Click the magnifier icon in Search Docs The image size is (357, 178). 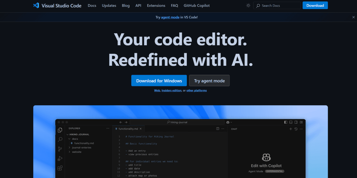pyautogui.click(x=258, y=6)
